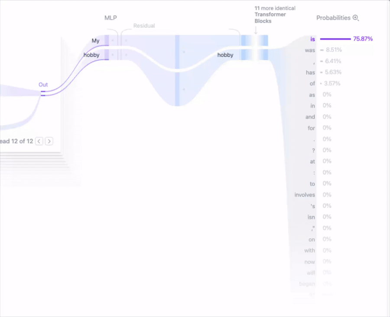Open the MLP section label

click(x=110, y=18)
